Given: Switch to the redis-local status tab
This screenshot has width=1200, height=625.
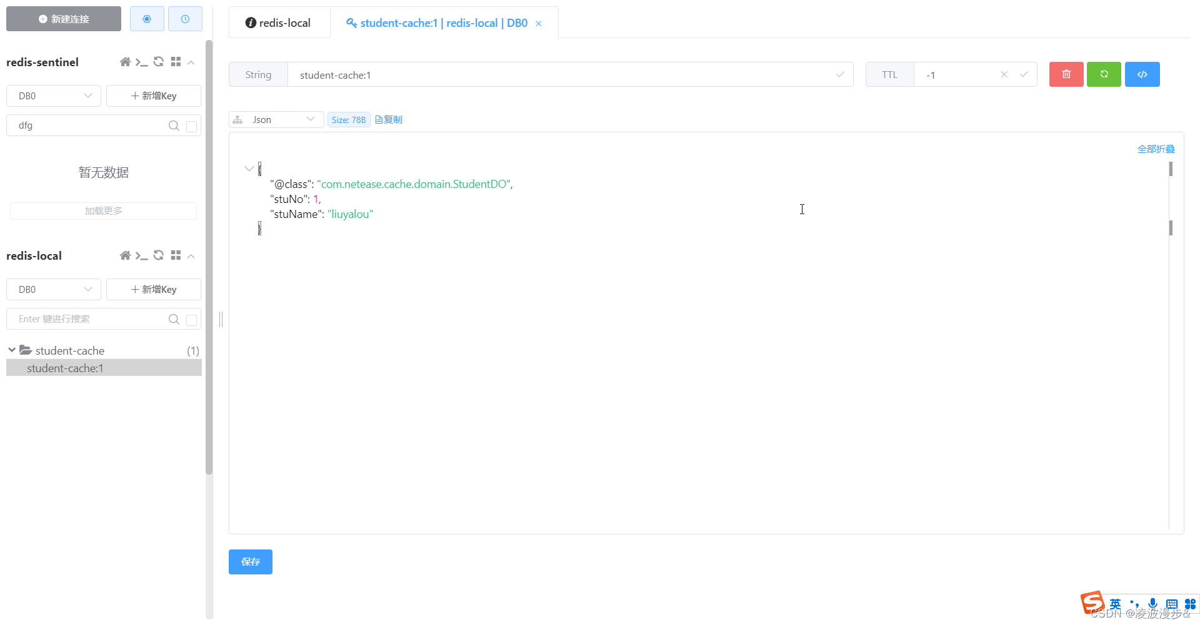Looking at the screenshot, I should point(279,23).
